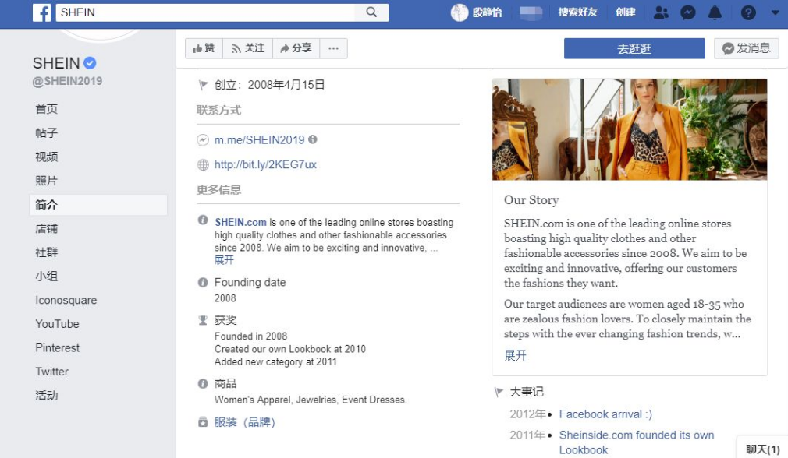The height and width of the screenshot is (458, 788).
Task: Open 搜索好友 in top bar
Action: coord(577,12)
